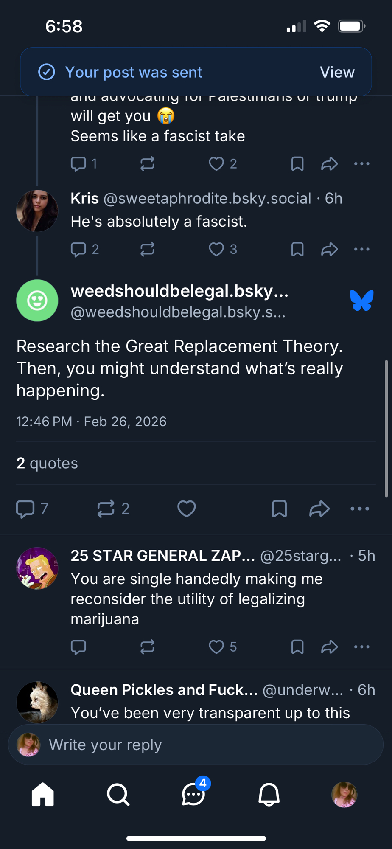The height and width of the screenshot is (849, 392).
Task: Like the weedshouldbelegal main post
Action: click(x=187, y=509)
